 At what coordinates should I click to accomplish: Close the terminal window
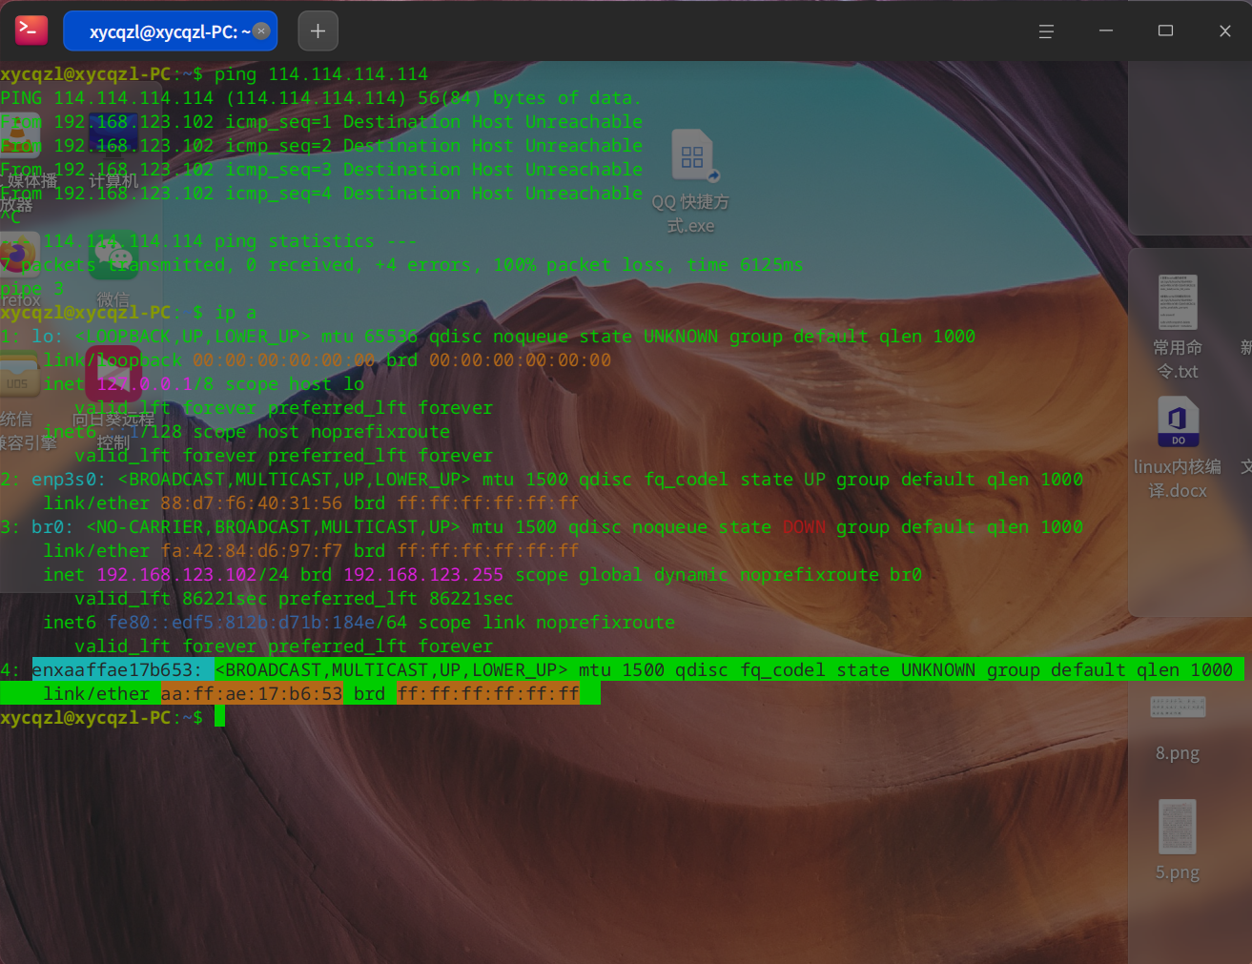click(1225, 31)
